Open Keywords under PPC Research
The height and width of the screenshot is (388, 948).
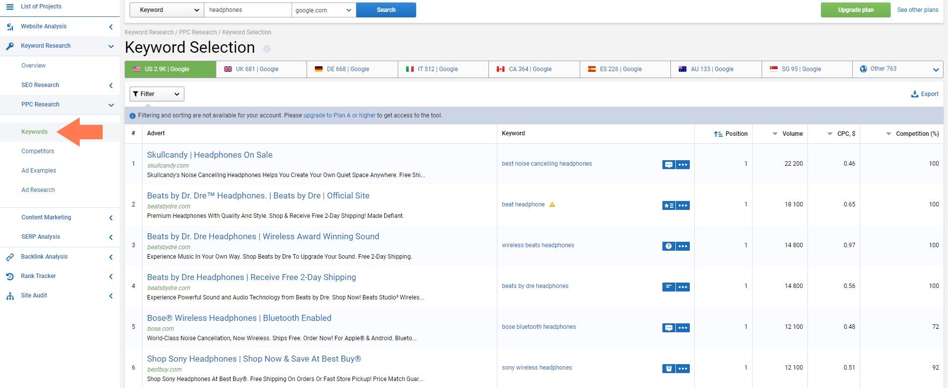pos(34,132)
